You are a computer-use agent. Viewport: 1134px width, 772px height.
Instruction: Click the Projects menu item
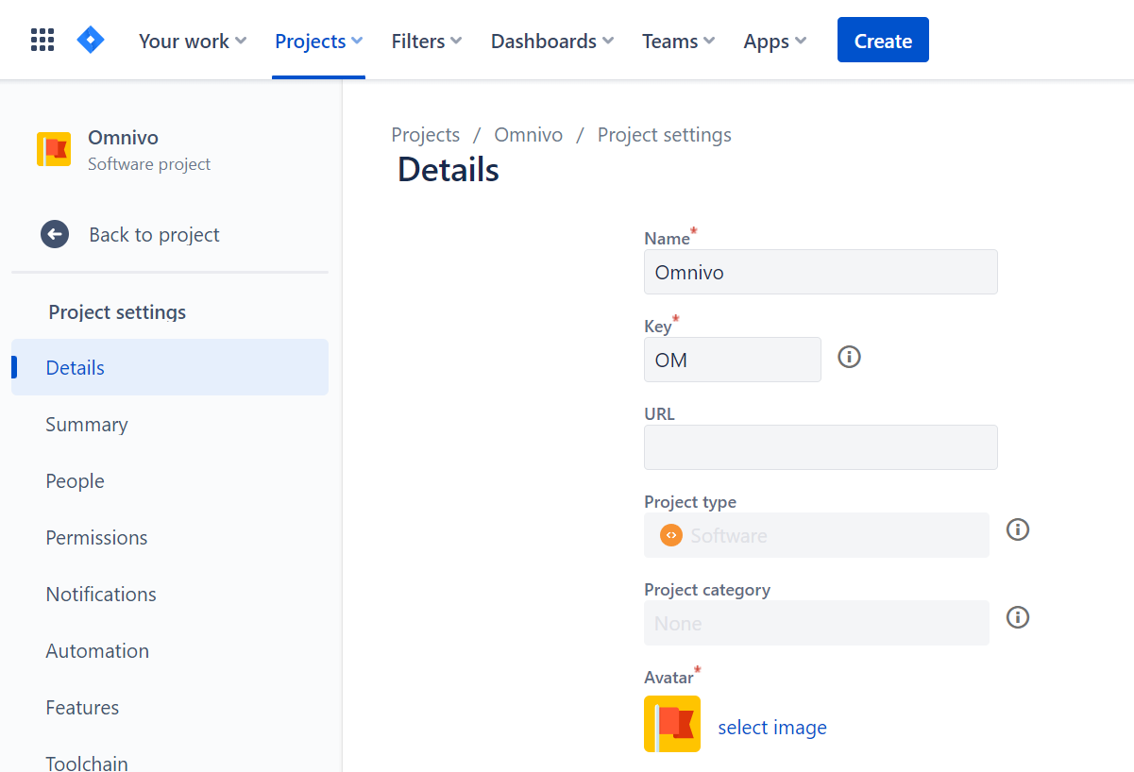tap(311, 41)
